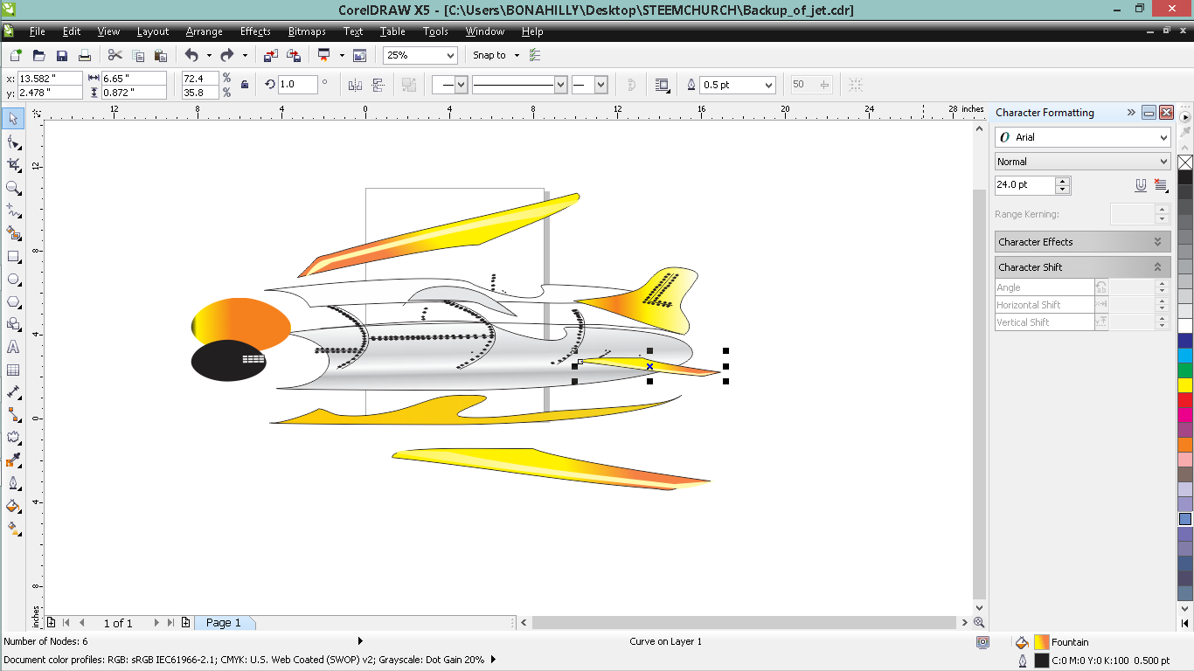Open the zoom level dropdown showing 25%
1194x671 pixels.
point(450,55)
